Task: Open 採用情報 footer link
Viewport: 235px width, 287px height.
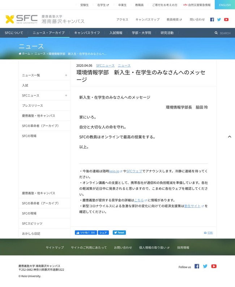Action: pyautogui.click(x=183, y=248)
